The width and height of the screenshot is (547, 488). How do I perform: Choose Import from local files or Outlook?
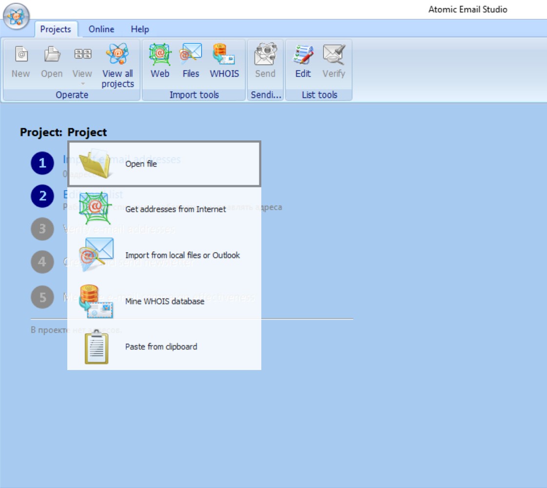point(164,255)
